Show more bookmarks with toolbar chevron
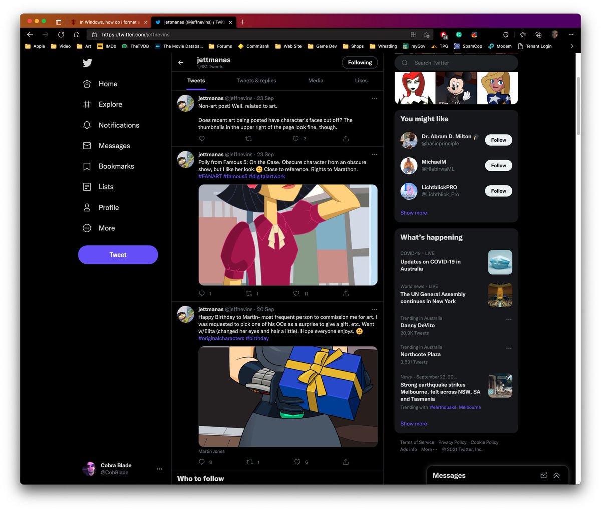The width and height of the screenshot is (601, 511). tap(572, 46)
